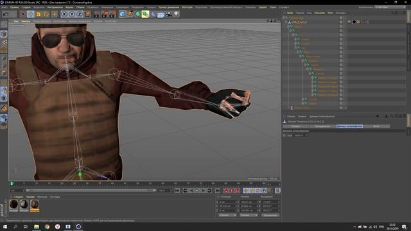Open the Tags menu in Object Manager
411x231 pixels.
[x=330, y=13]
